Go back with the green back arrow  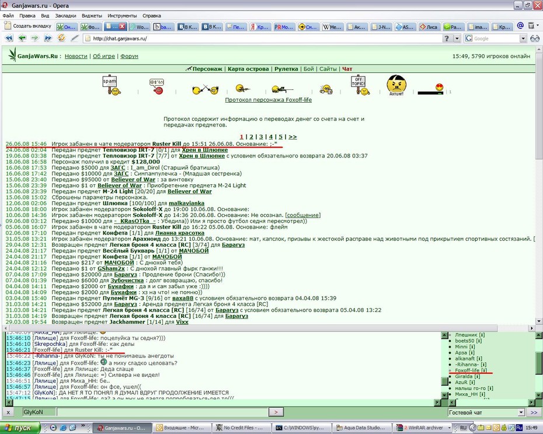point(22,38)
